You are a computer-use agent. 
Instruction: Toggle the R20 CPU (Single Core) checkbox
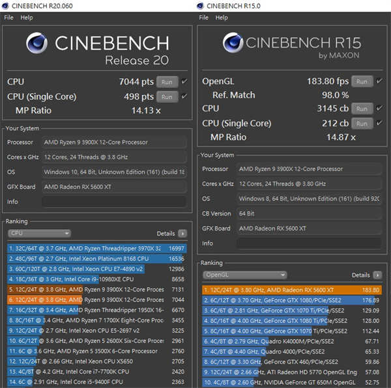point(184,96)
